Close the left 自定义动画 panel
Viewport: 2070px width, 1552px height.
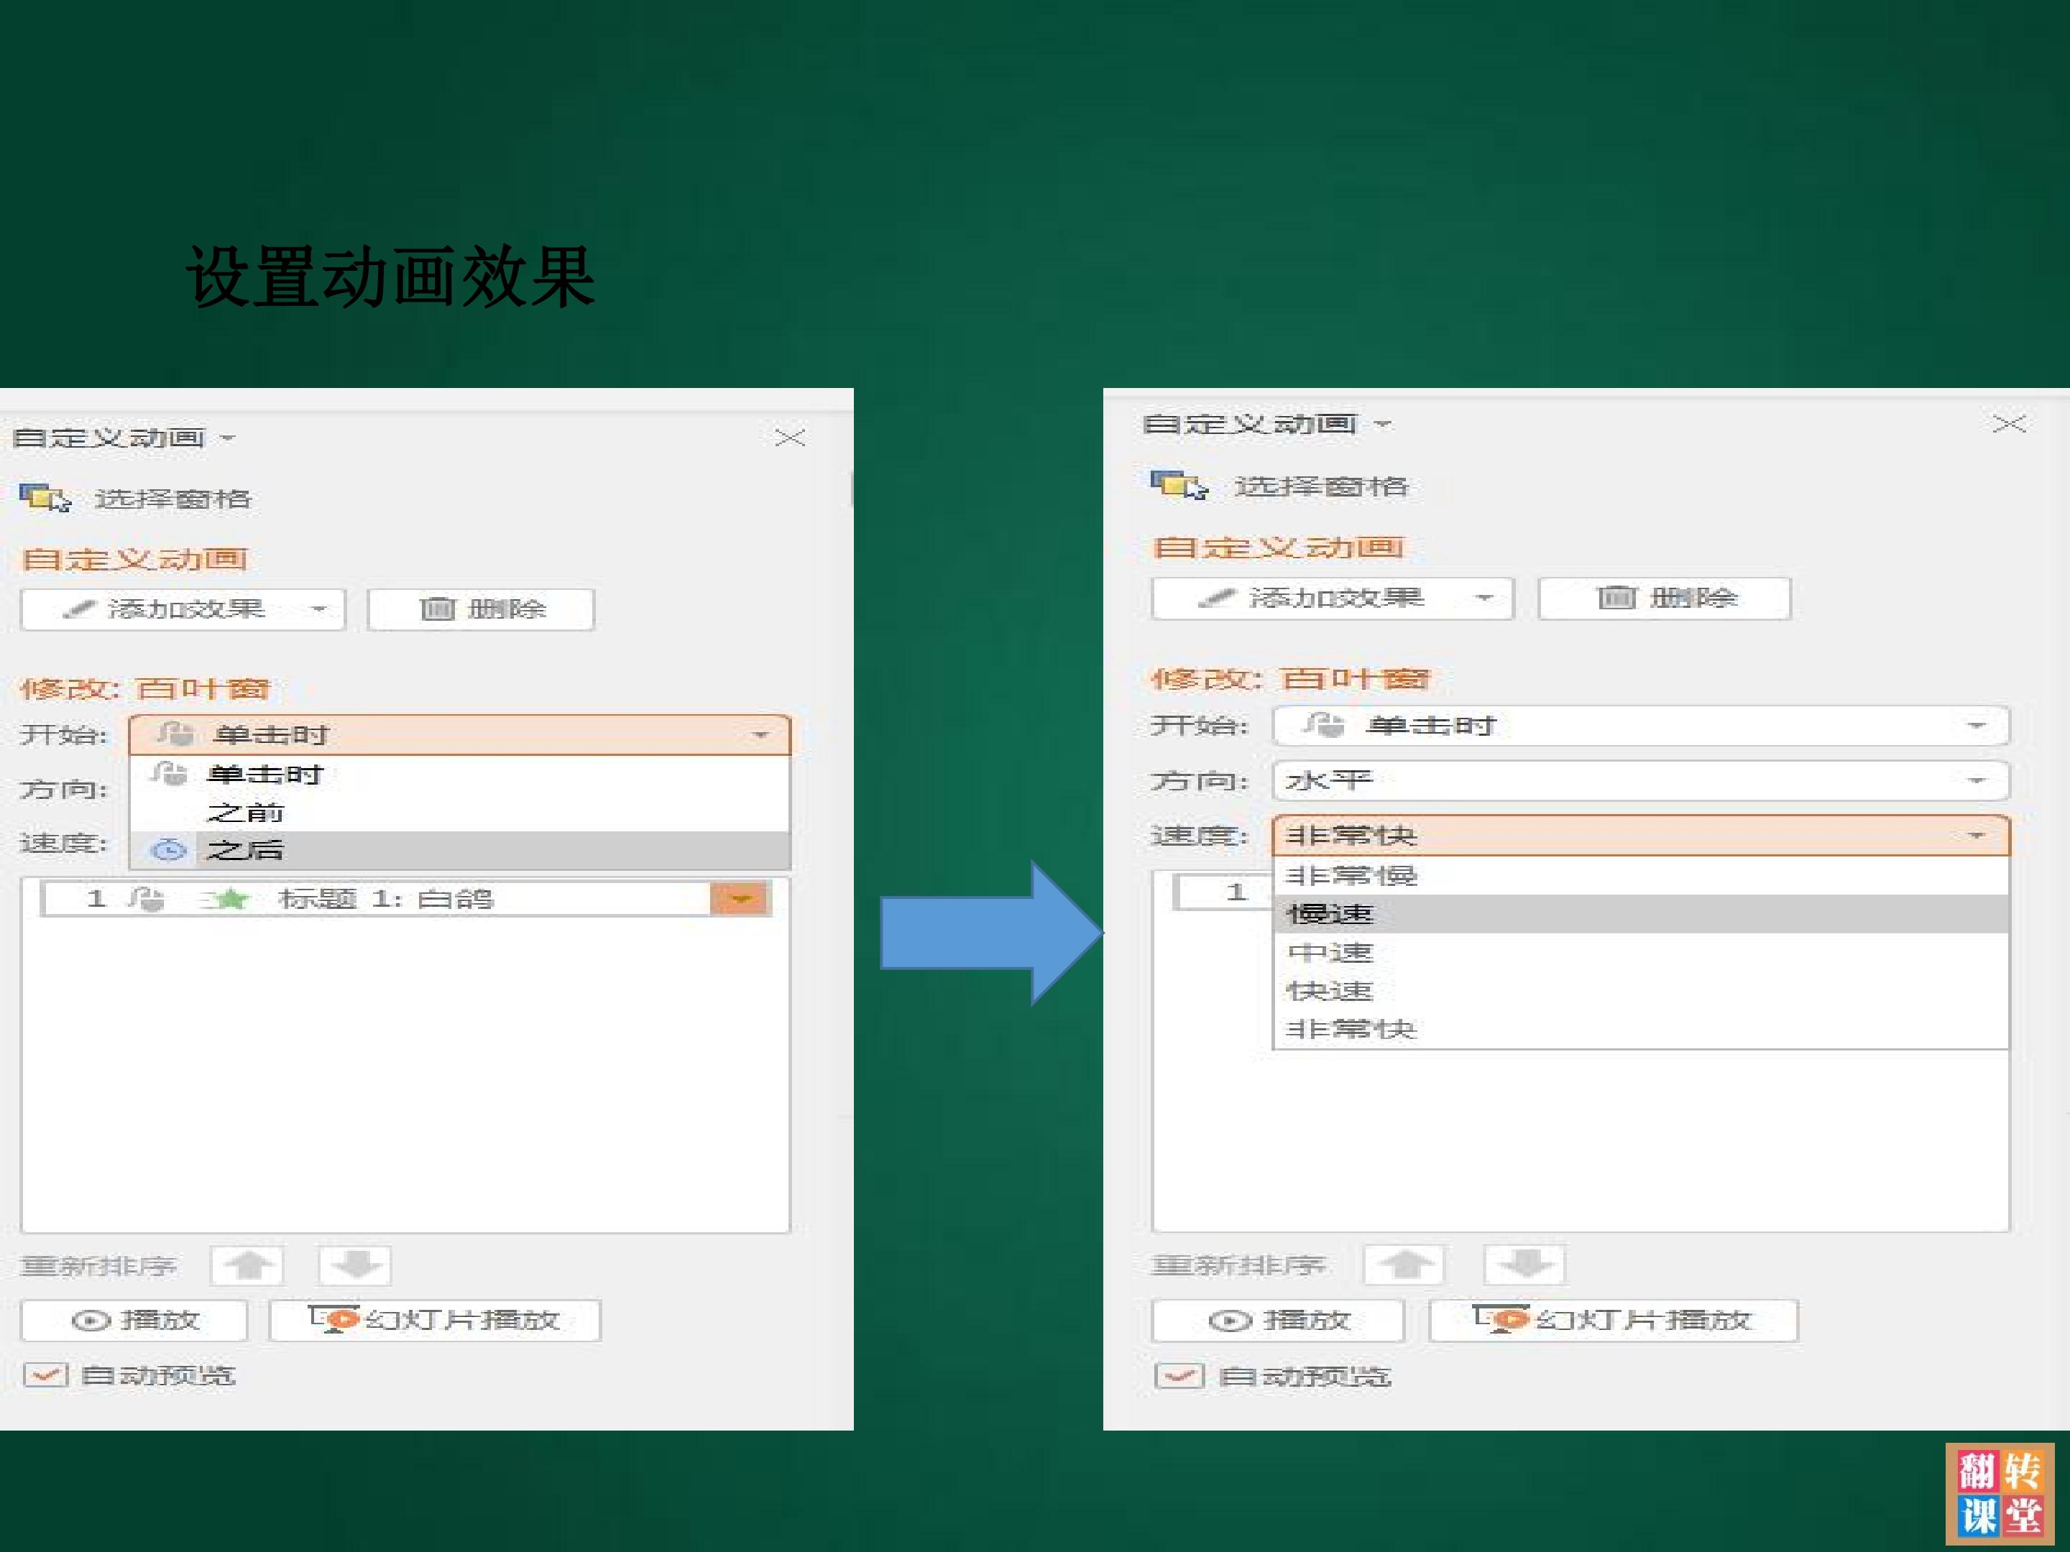click(790, 438)
